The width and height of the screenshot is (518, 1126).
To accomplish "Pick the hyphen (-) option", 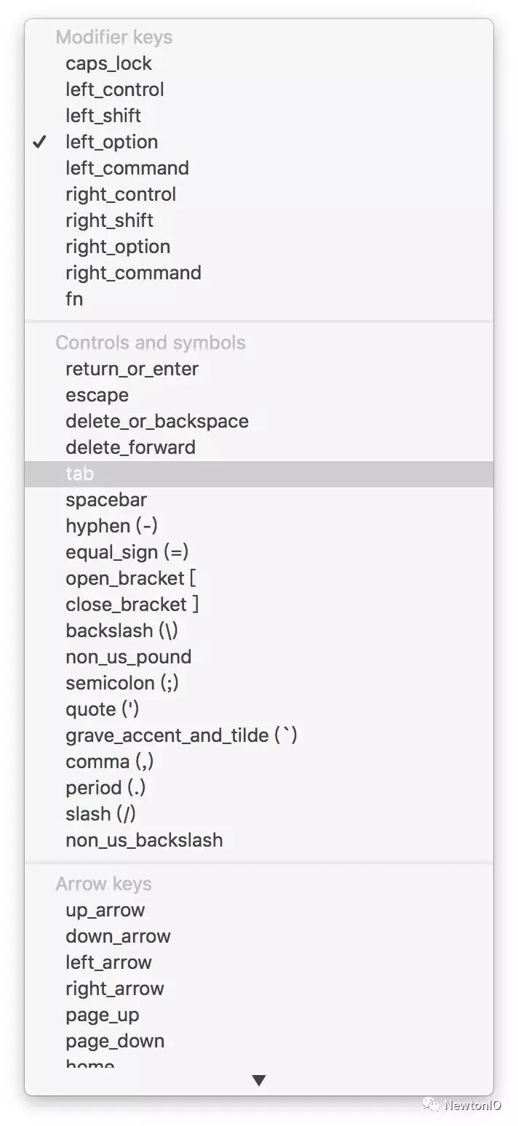I will coord(111,526).
